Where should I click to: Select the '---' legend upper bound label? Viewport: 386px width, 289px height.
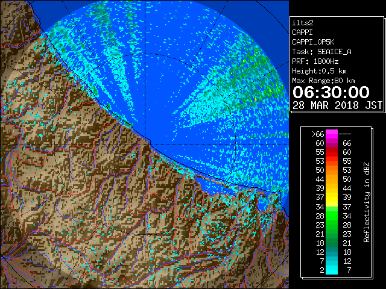tap(345, 134)
